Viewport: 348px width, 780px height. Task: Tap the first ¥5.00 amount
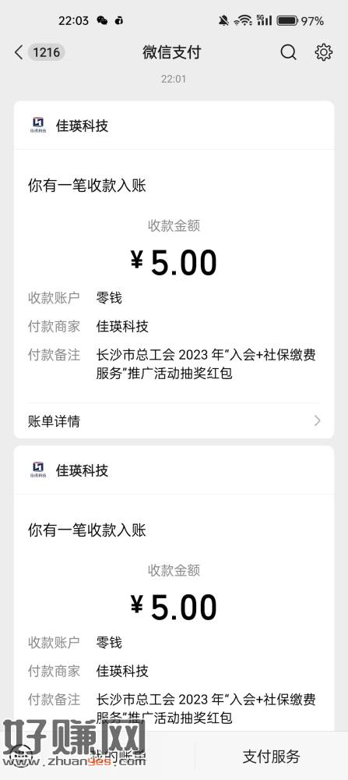coord(174,262)
